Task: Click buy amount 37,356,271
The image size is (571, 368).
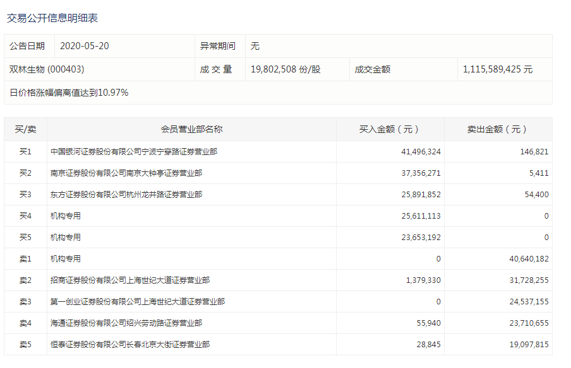Action: (x=421, y=173)
